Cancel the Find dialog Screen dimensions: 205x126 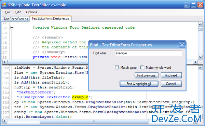[x=171, y=84]
